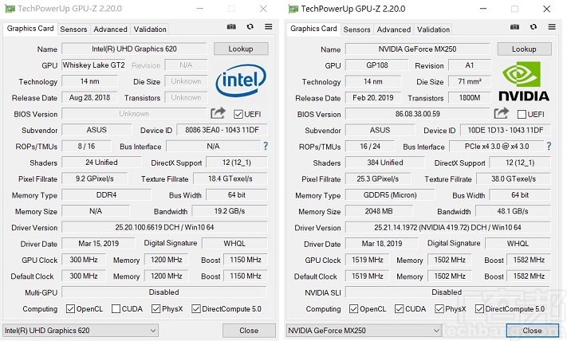Viewport: 567px width, 341px height.
Task: Click the refresh icon in the NVIDIA window
Action: pos(534,27)
